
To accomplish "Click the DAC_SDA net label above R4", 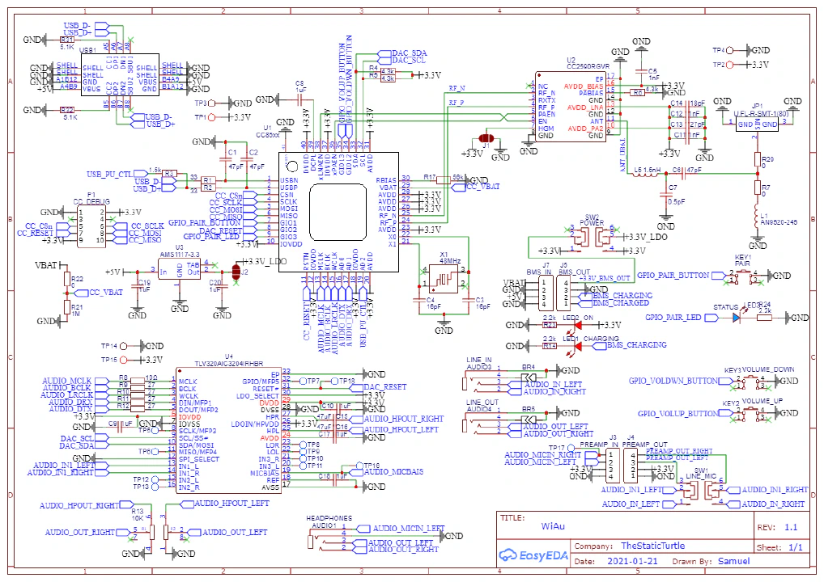I will [x=403, y=53].
